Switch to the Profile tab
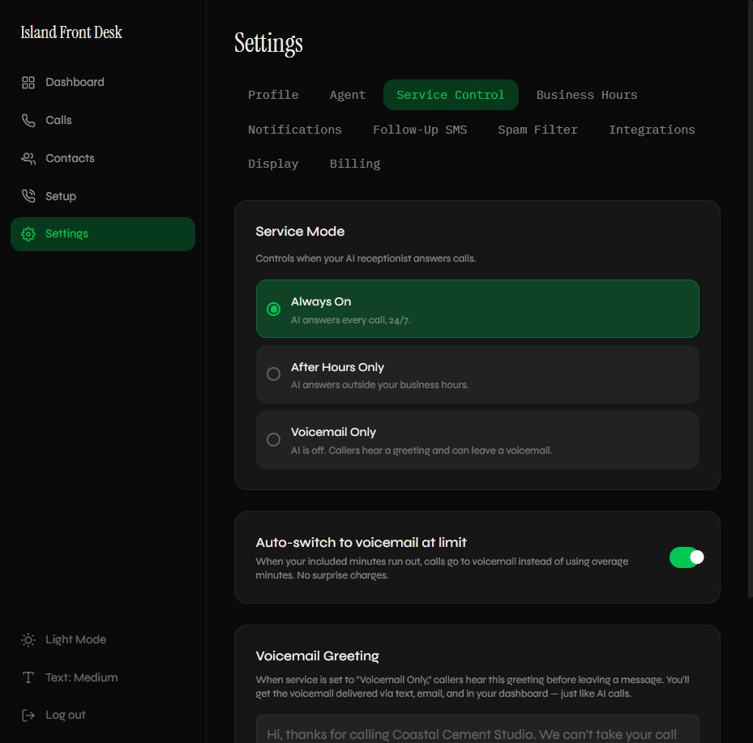 coord(273,95)
